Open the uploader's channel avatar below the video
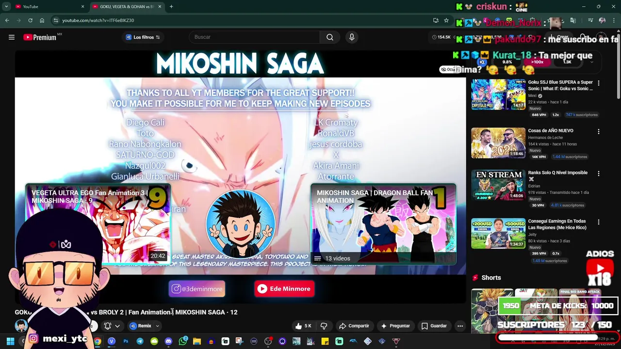Screen dimensions: 621x349 (x=21, y=326)
